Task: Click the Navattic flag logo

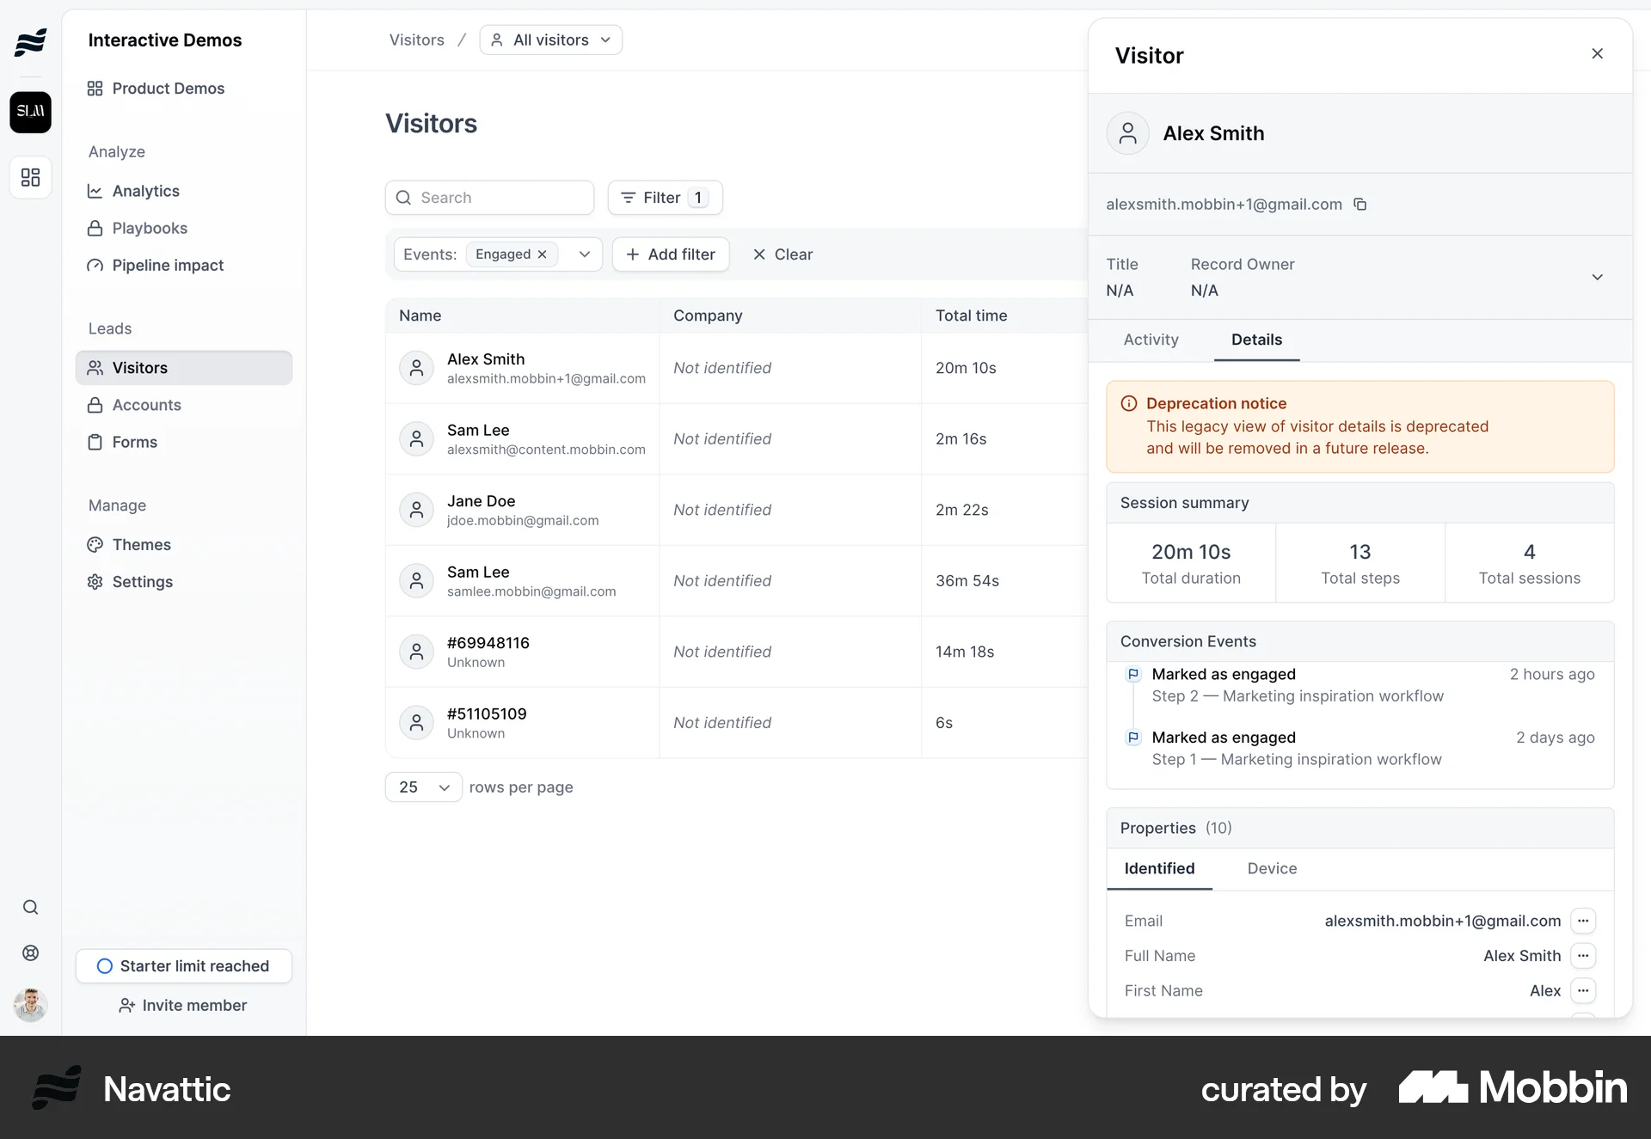Action: (30, 41)
